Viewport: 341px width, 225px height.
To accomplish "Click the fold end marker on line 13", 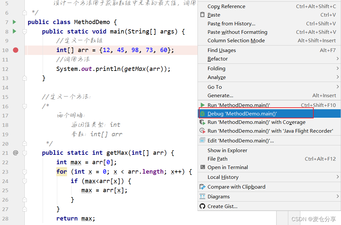I will 25,78.
